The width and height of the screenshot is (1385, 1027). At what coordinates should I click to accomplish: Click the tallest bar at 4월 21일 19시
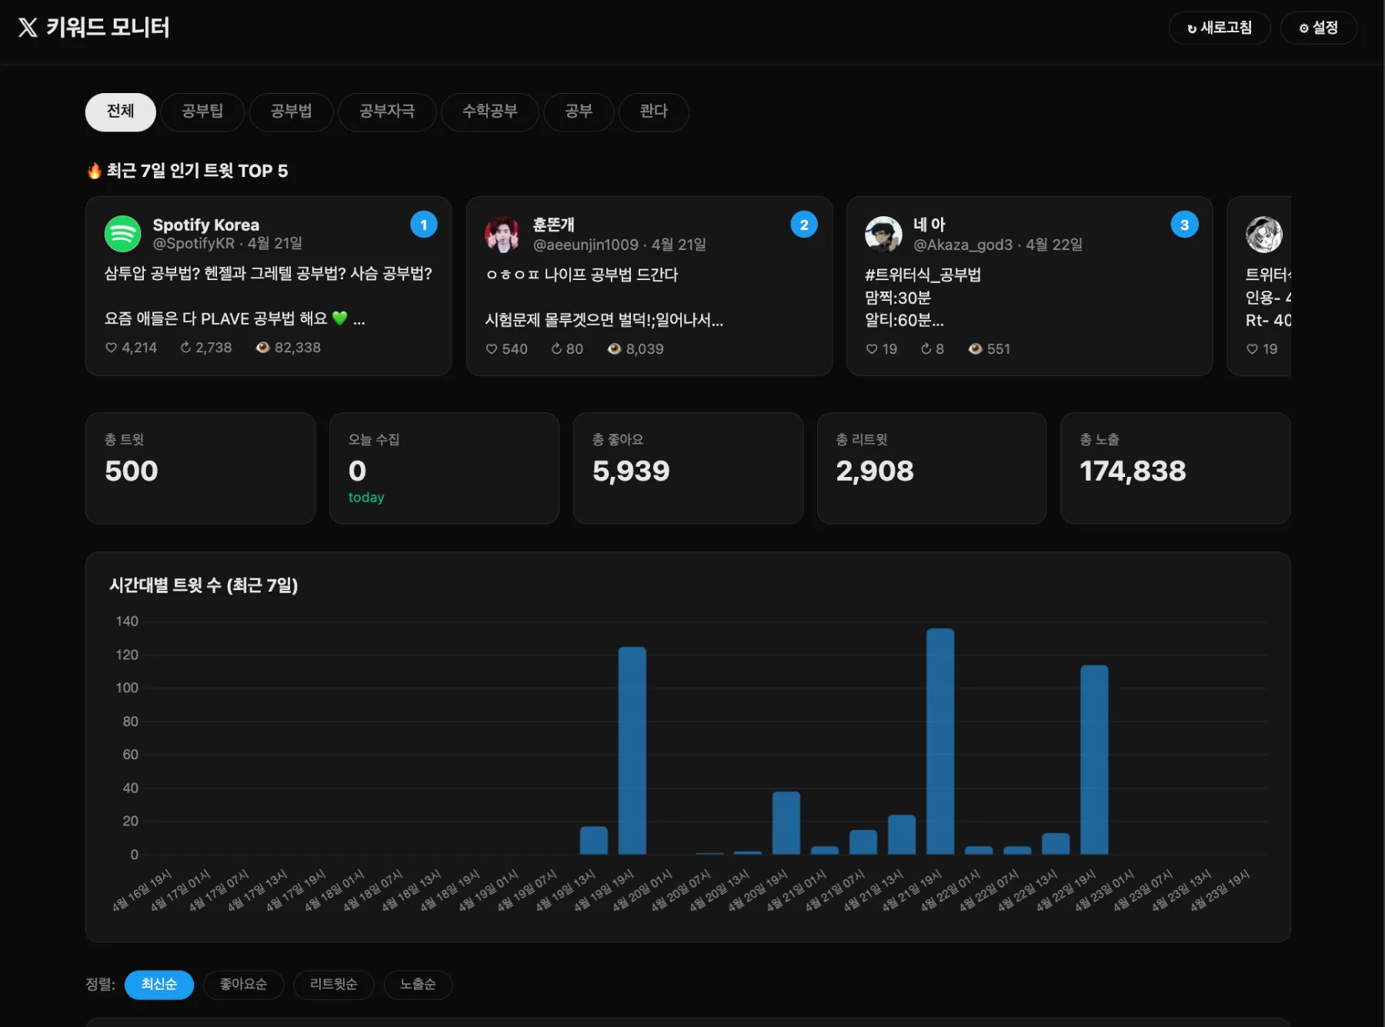coord(940,742)
